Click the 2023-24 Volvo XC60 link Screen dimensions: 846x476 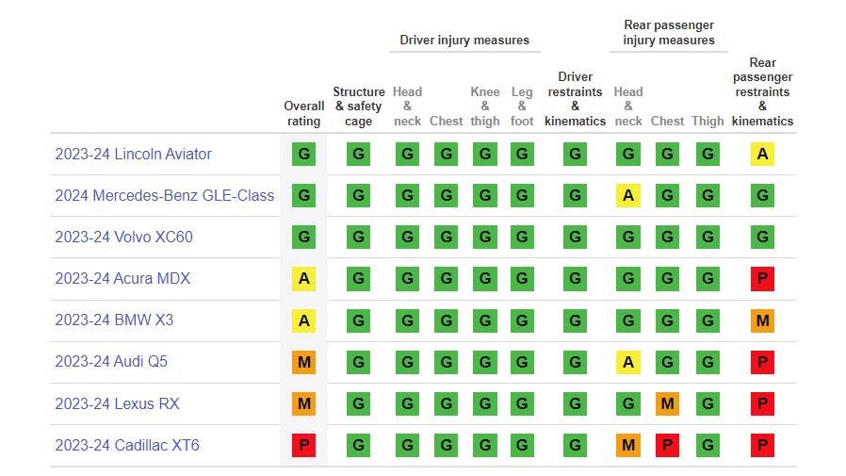pyautogui.click(x=123, y=238)
